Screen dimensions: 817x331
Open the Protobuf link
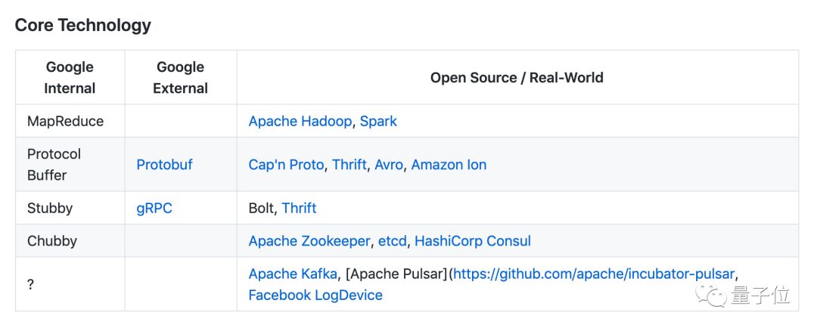pos(164,165)
